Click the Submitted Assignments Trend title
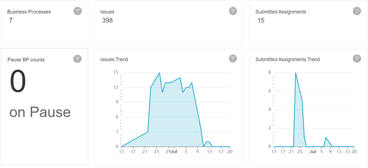 [x=288, y=59]
